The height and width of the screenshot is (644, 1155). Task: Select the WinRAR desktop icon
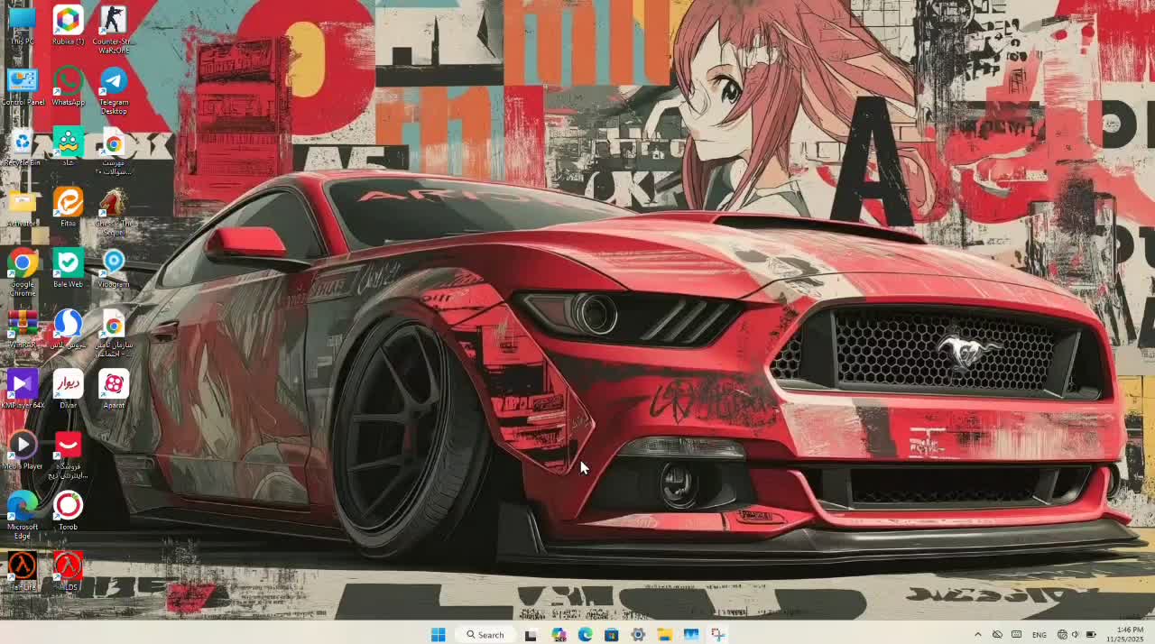23,325
